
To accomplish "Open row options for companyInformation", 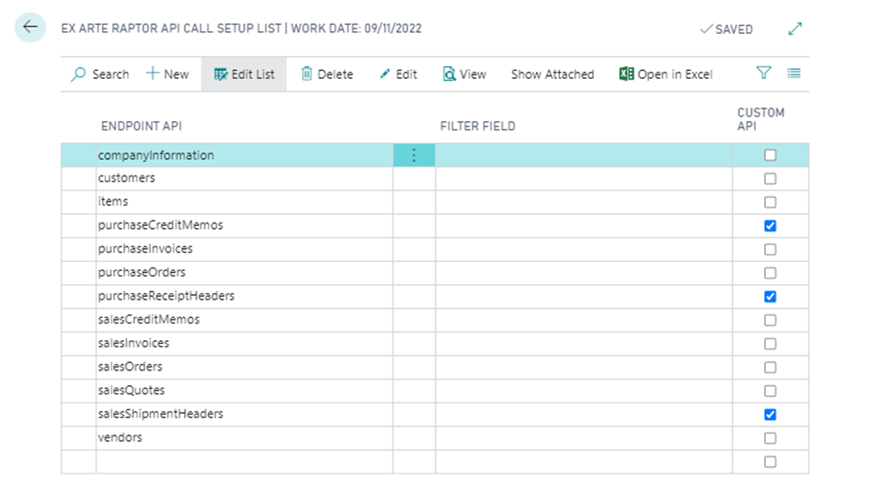I will (414, 155).
